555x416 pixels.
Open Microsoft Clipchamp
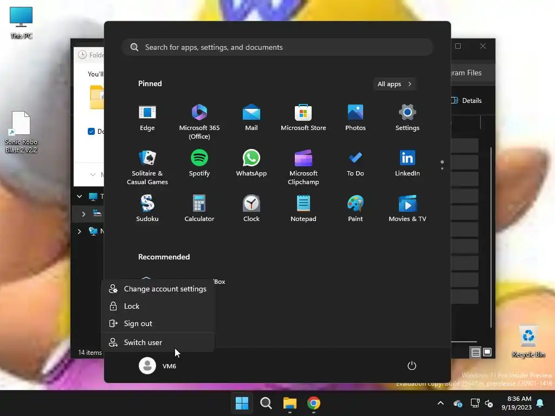click(304, 167)
